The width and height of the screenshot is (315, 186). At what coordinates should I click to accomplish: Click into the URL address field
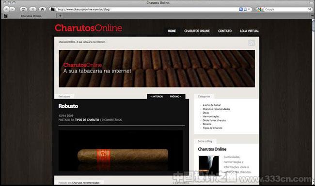tap(147, 9)
